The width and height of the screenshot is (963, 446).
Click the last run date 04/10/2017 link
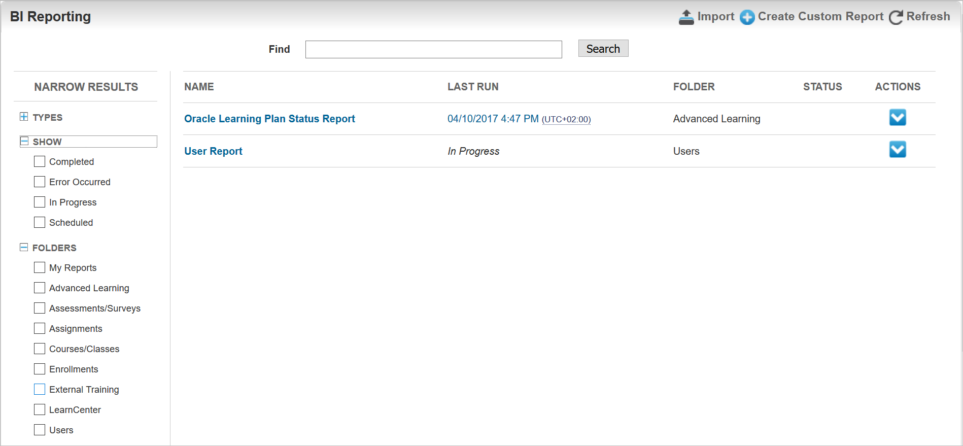(493, 119)
